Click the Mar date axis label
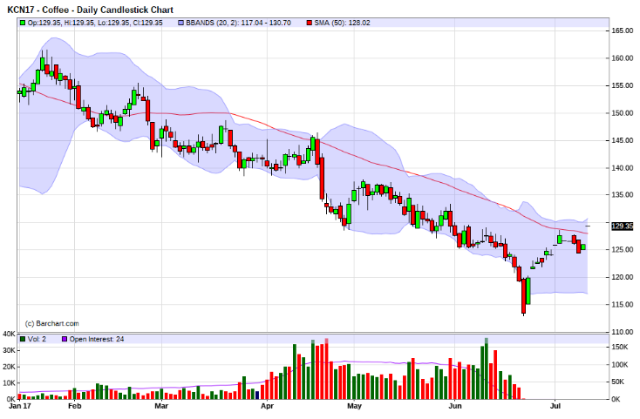640x419 pixels. (161, 406)
